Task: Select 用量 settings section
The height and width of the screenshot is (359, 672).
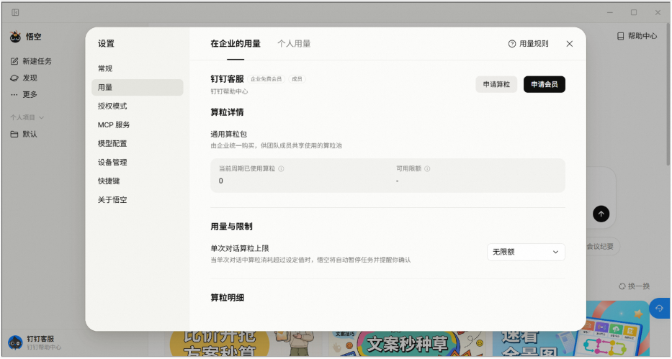Action: click(x=137, y=87)
